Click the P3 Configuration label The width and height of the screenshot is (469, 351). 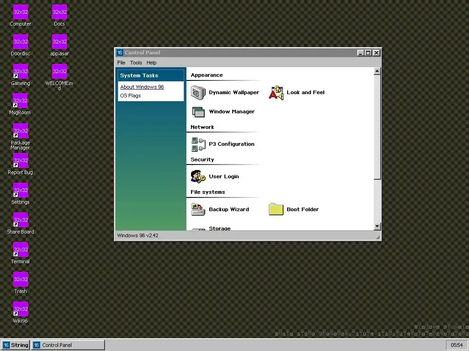231,144
